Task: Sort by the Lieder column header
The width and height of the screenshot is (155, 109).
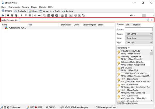Action: (x=76, y=25)
